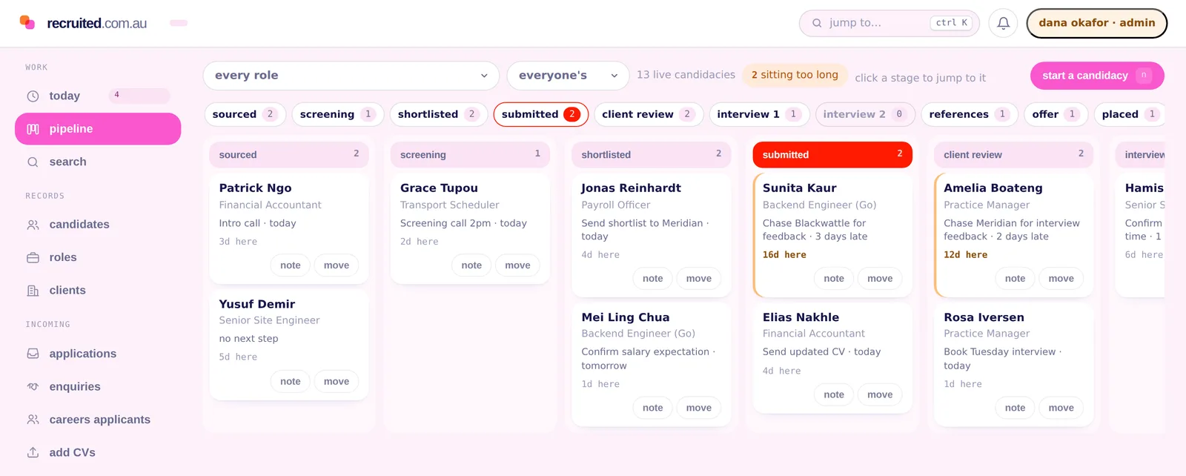Click the red submitted column header
The image size is (1186, 476).
[x=832, y=154]
